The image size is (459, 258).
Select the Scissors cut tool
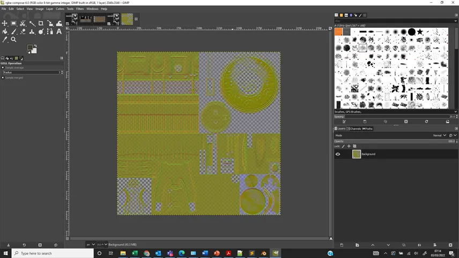point(23,23)
